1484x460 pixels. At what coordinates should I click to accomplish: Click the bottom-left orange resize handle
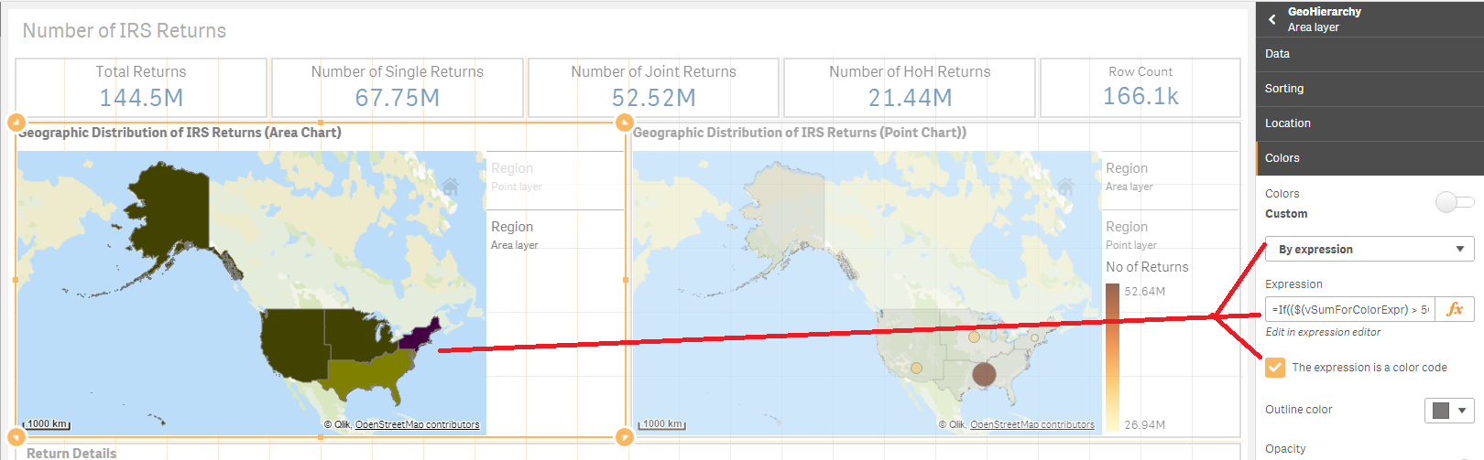pyautogui.click(x=16, y=437)
